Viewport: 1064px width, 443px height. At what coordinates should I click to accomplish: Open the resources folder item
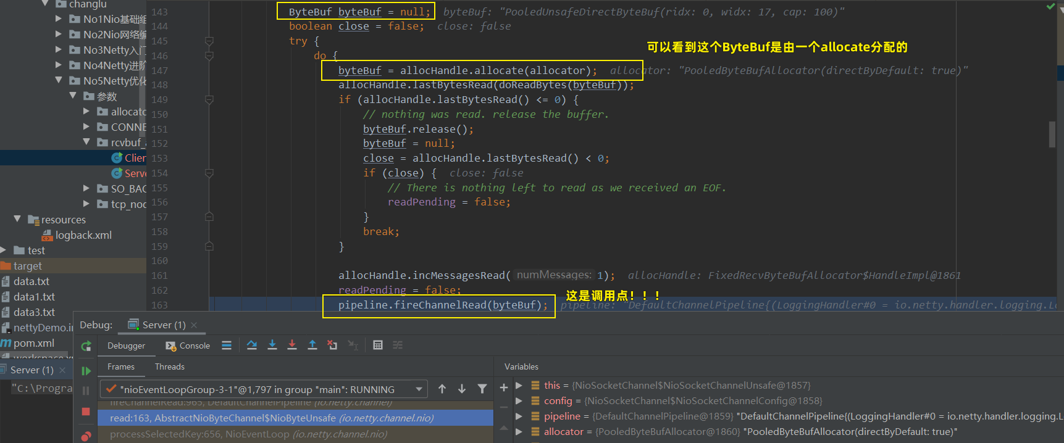(63, 220)
